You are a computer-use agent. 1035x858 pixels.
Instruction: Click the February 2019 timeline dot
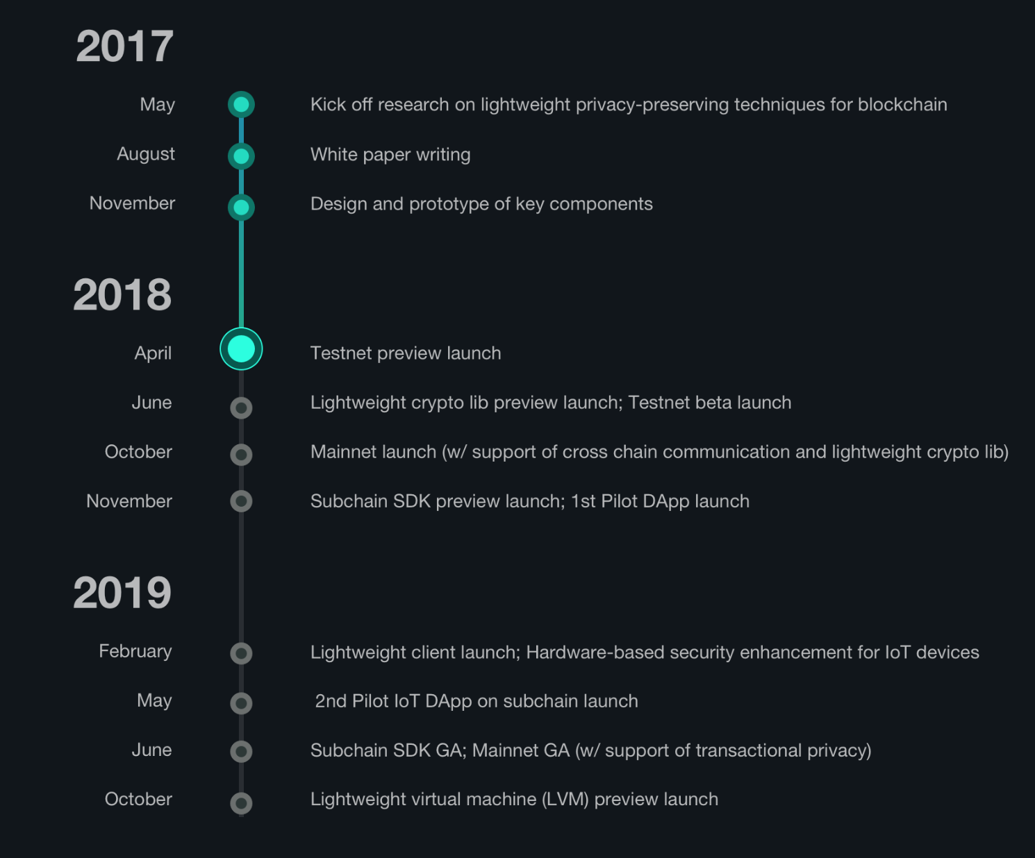click(241, 653)
